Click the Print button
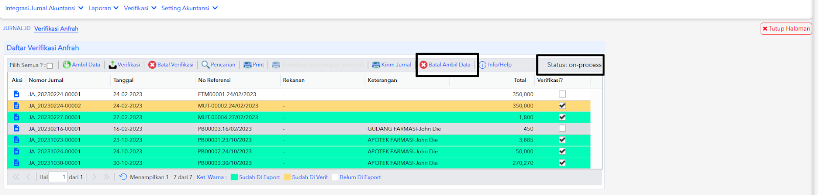Viewport: 818px width, 195px height. pyautogui.click(x=254, y=65)
